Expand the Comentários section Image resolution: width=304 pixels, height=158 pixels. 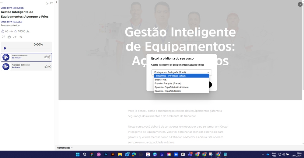pyautogui.click(x=65, y=148)
